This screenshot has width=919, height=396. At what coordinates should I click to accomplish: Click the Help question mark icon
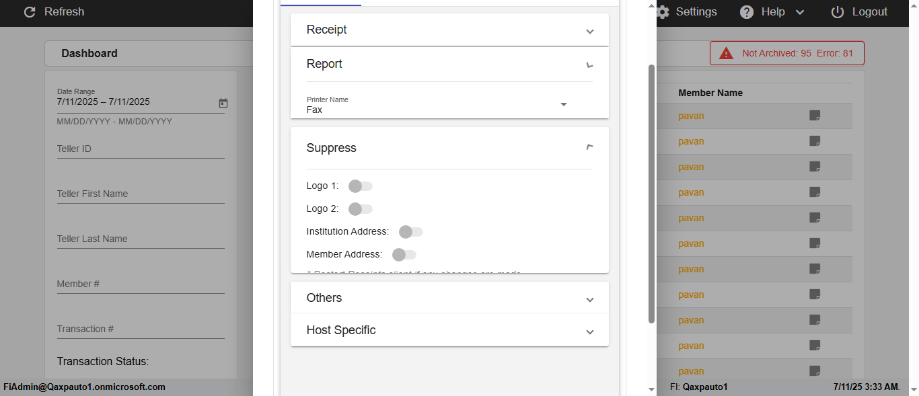[x=747, y=12]
